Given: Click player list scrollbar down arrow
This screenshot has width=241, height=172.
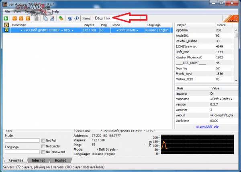Looking at the screenshot, I should tap(236, 81).
